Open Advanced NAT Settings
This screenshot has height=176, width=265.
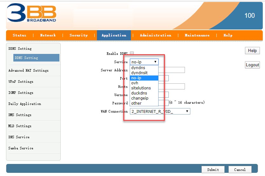point(28,70)
